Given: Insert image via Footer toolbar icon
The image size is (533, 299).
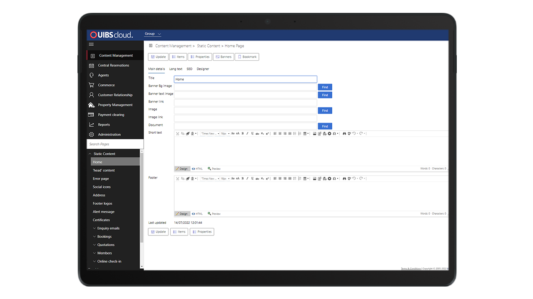Looking at the screenshot, I should [314, 179].
